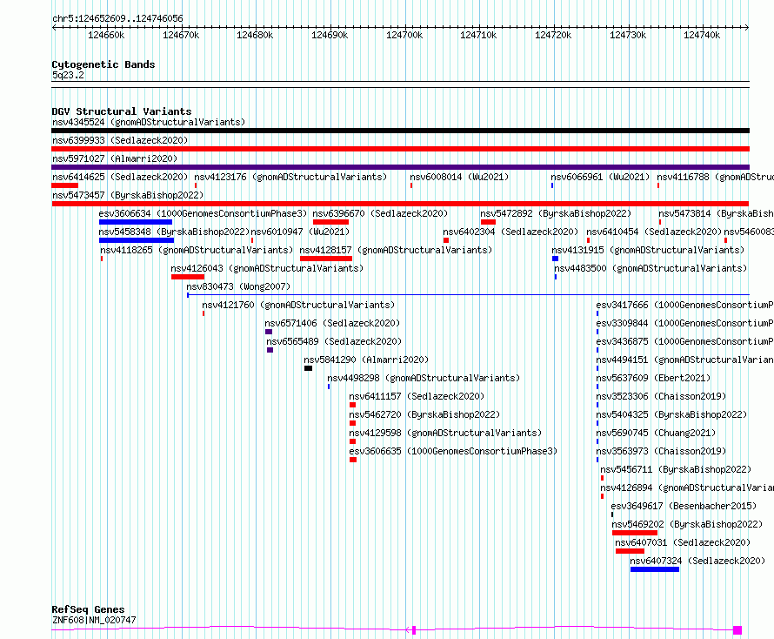The width and height of the screenshot is (774, 639).
Task: Click the RefSeq Genes track title
Action: (x=88, y=609)
